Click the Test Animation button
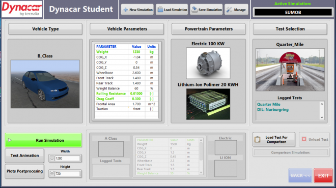 (x=24, y=155)
